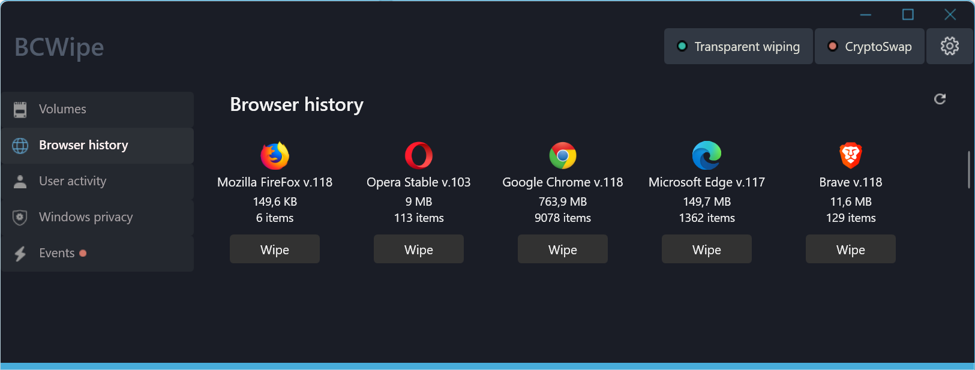The image size is (975, 370).
Task: Close the BCWipe window
Action: tap(950, 14)
